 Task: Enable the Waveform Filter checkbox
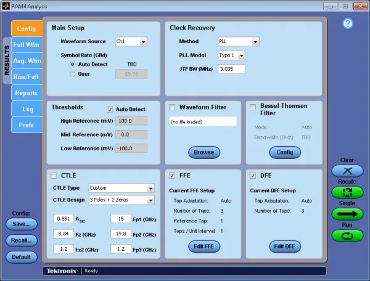(173, 107)
